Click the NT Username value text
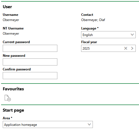Screen dimensions: 139x131 pos(11,34)
